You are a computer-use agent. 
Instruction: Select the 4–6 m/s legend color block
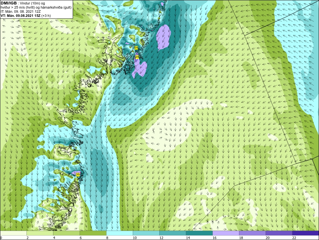pos(67,233)
